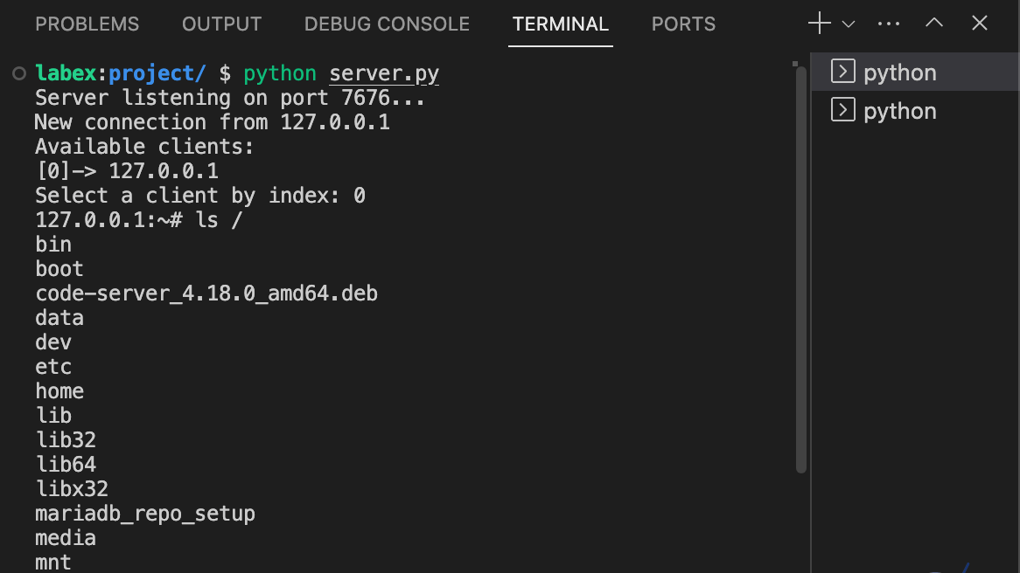Click the second python entry's terminal icon

click(842, 110)
